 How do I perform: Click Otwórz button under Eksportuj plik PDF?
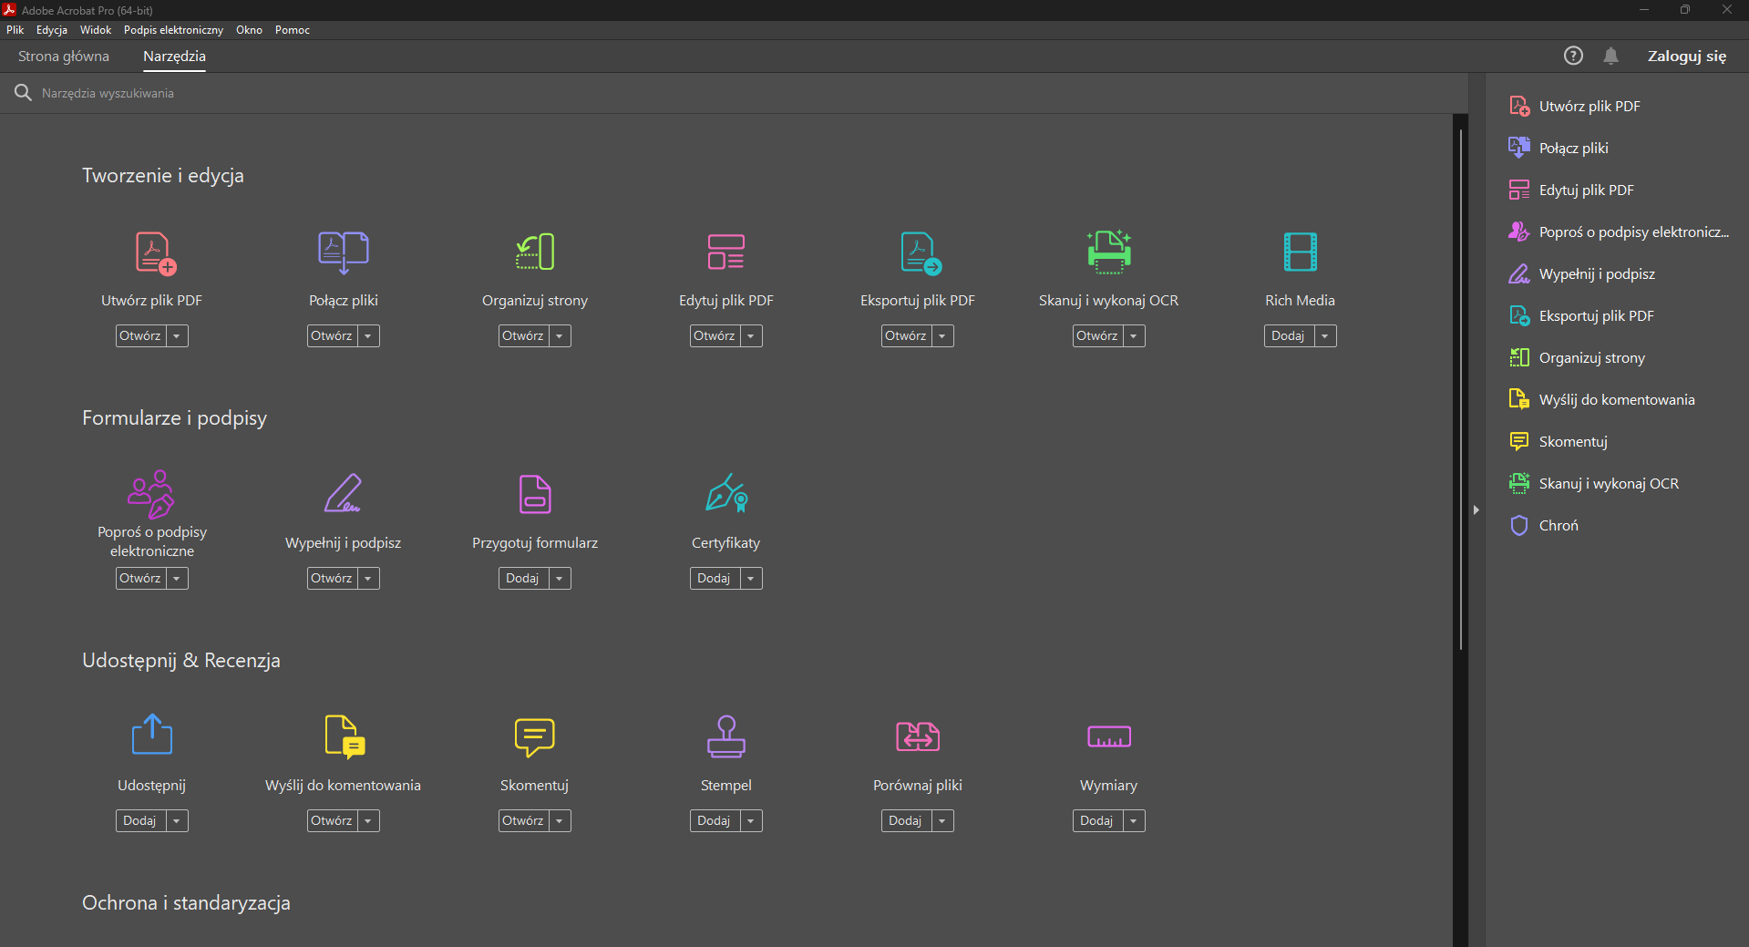[906, 336]
